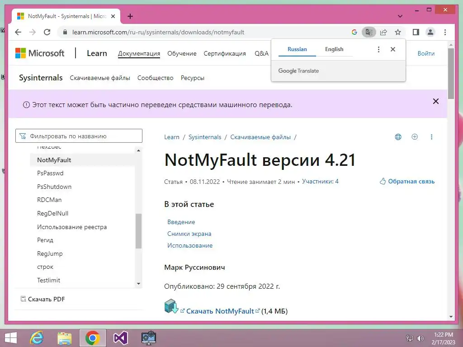Select PsPasswd in the sidebar list
This screenshot has width=463, height=347.
(50, 173)
